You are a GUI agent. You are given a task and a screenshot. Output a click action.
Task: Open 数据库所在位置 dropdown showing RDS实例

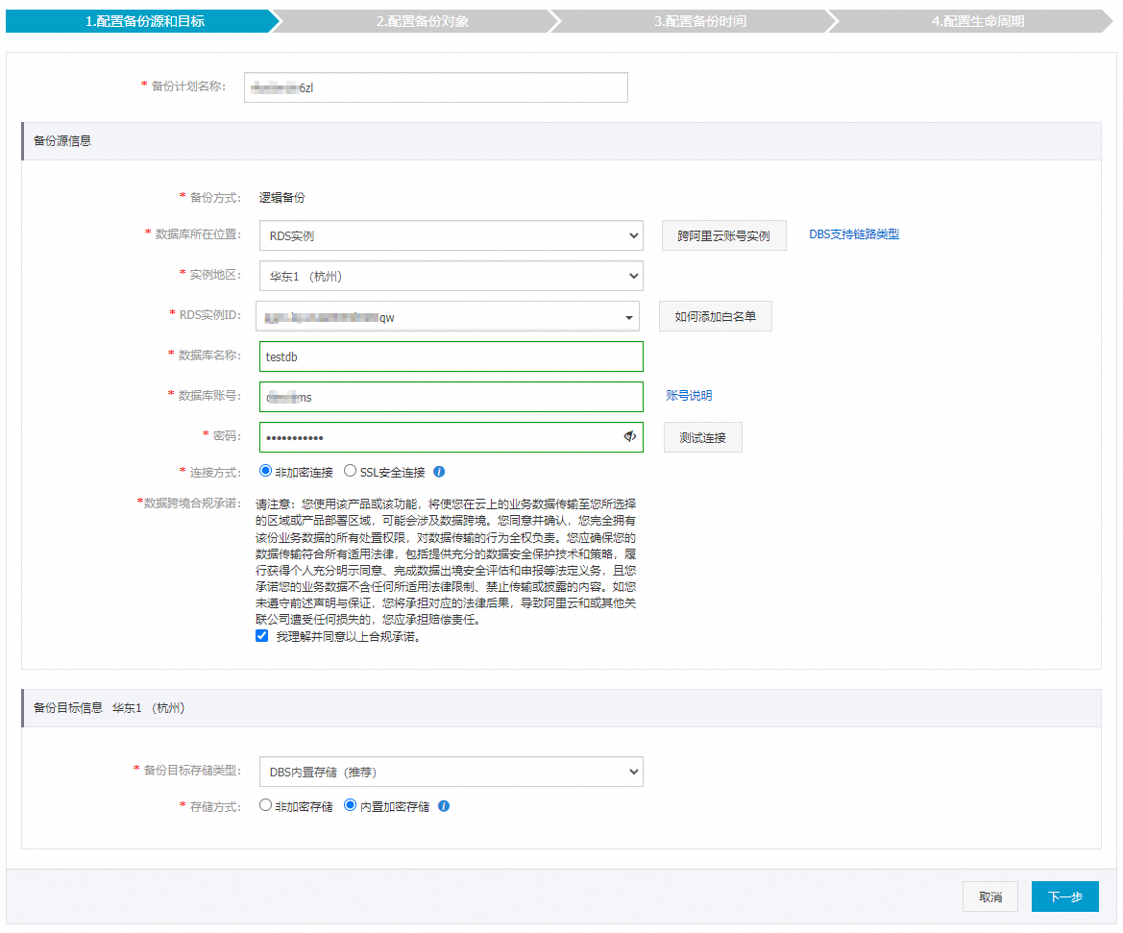[x=452, y=235]
